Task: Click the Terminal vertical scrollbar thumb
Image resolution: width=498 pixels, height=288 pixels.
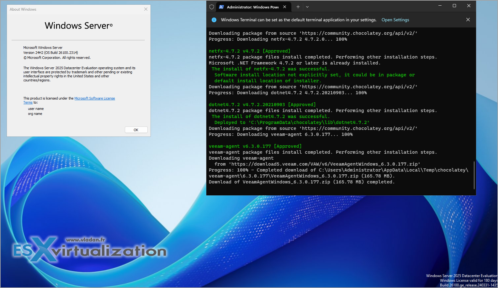Action: (x=474, y=175)
